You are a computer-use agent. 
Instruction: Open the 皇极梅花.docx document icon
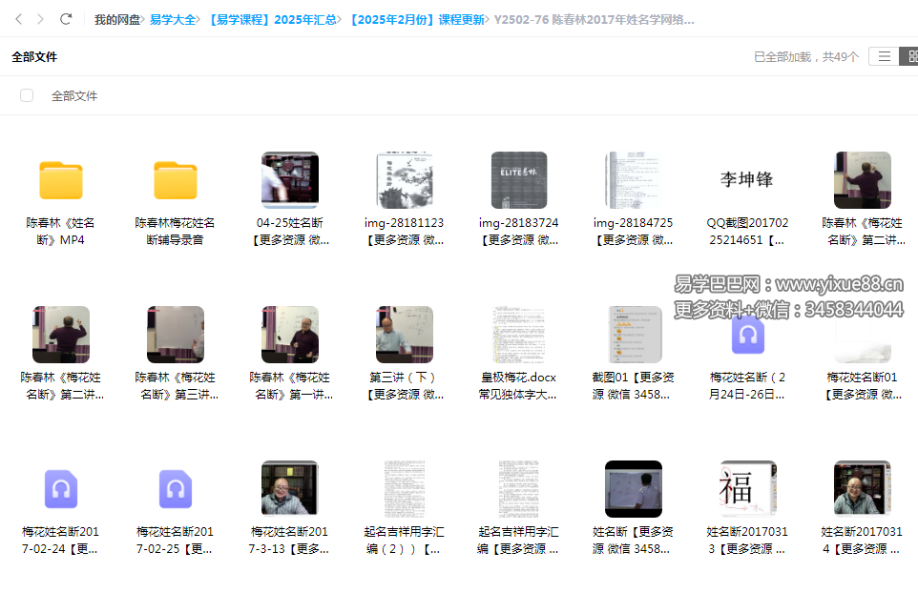(x=518, y=335)
